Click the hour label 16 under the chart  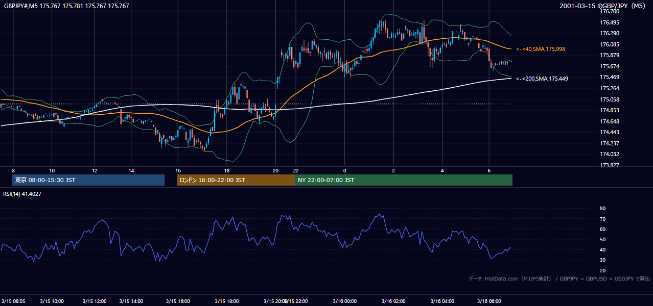178,170
